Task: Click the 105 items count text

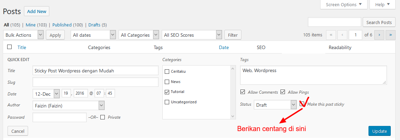Action: click(313, 35)
